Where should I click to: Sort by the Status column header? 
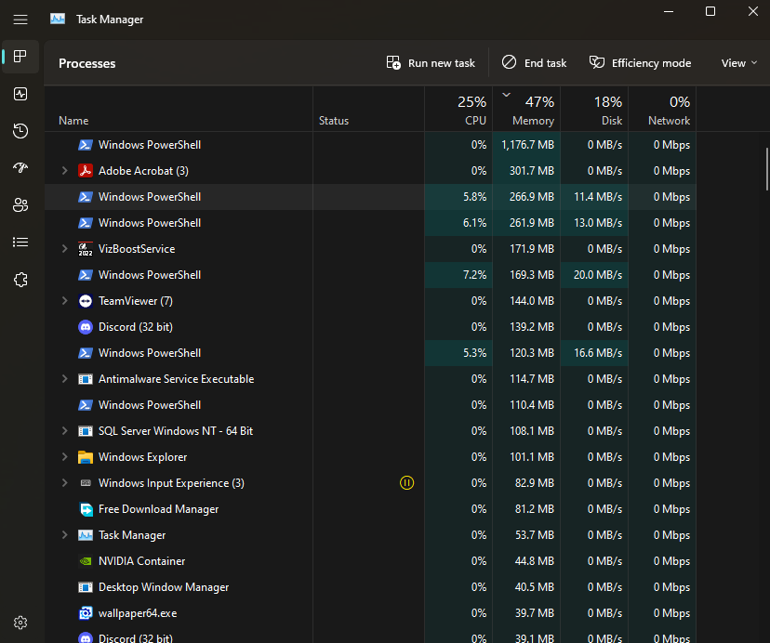click(x=369, y=109)
